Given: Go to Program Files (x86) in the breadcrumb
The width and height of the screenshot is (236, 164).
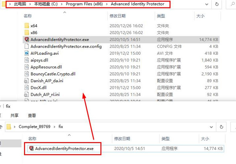Looking at the screenshot, I should click(x=84, y=4).
